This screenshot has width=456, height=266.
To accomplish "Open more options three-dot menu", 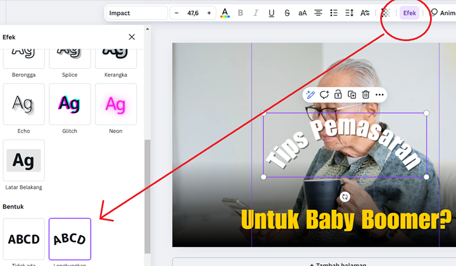I will (x=379, y=95).
